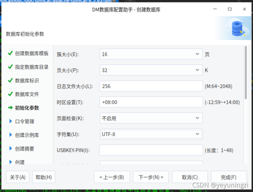Select the 口令管理 step
The image size is (253, 192).
coord(25,121)
